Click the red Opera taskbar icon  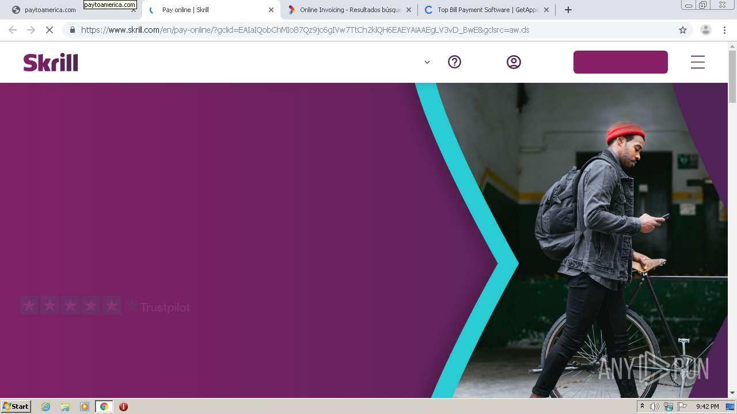pyautogui.click(x=123, y=407)
